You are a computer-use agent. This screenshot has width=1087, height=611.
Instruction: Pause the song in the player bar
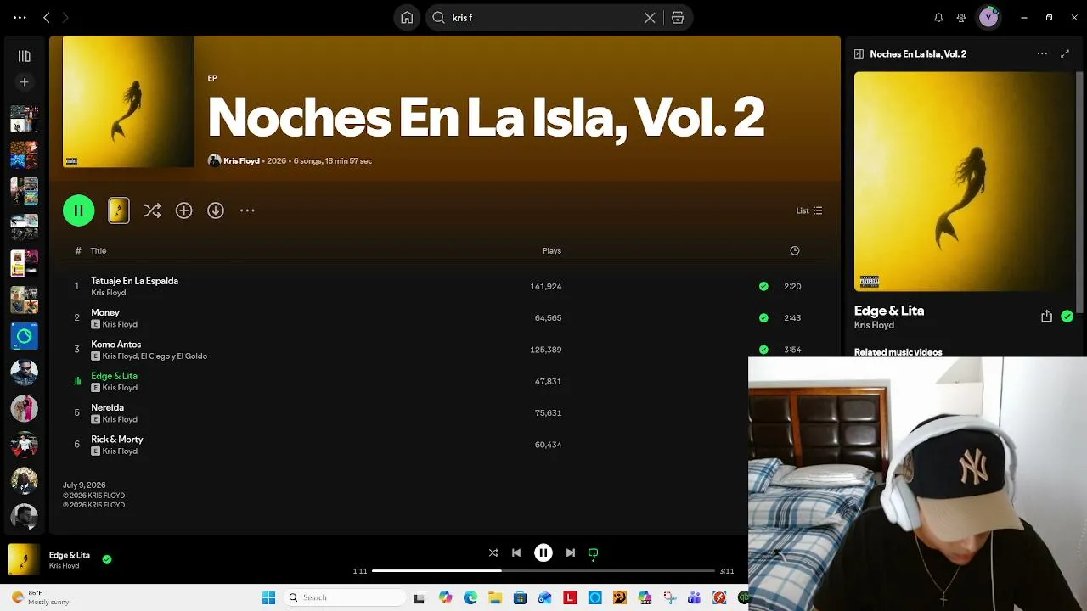click(543, 552)
